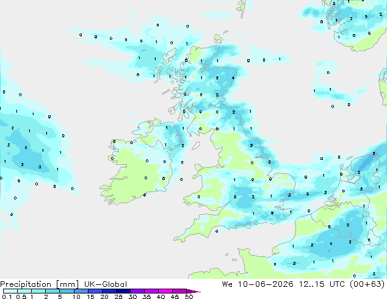Click the '12..15 UTC' time text
The image size is (387, 299).
pos(322,284)
